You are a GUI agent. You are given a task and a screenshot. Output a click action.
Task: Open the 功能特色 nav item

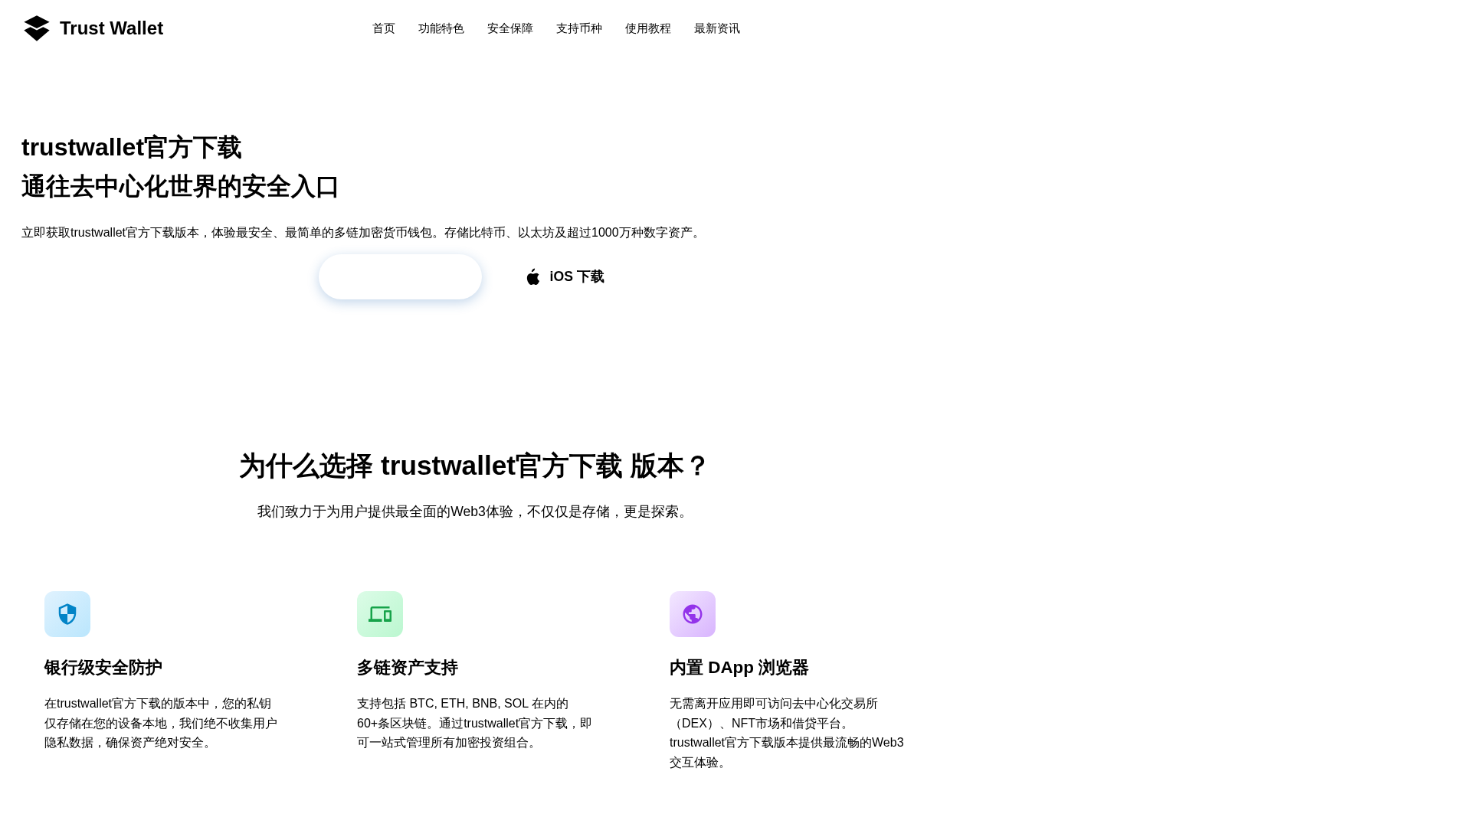[x=441, y=28]
